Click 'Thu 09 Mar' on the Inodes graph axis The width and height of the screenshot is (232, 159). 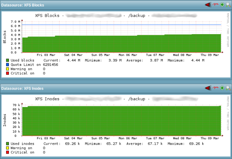click(x=210, y=138)
